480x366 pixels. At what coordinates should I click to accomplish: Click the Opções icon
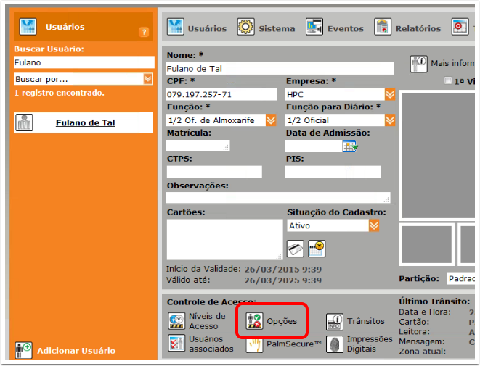coord(254,321)
